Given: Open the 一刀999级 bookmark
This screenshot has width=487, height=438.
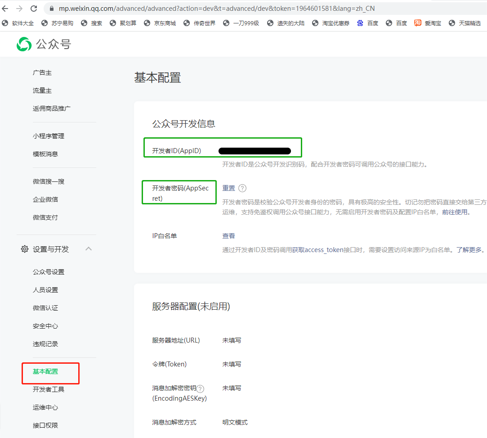Looking at the screenshot, I should tap(241, 23).
